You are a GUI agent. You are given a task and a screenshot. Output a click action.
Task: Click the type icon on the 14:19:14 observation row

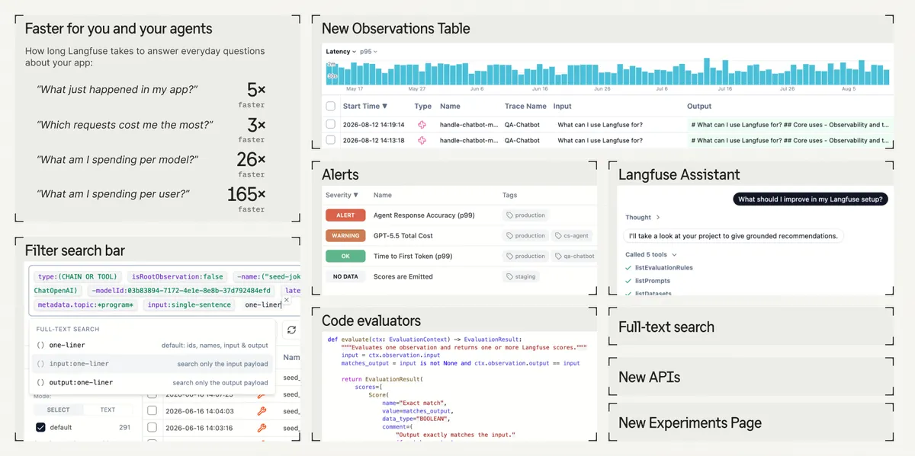421,124
